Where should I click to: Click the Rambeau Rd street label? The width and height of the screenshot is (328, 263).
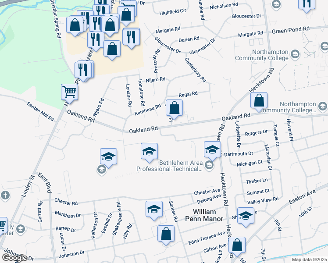(x=148, y=110)
